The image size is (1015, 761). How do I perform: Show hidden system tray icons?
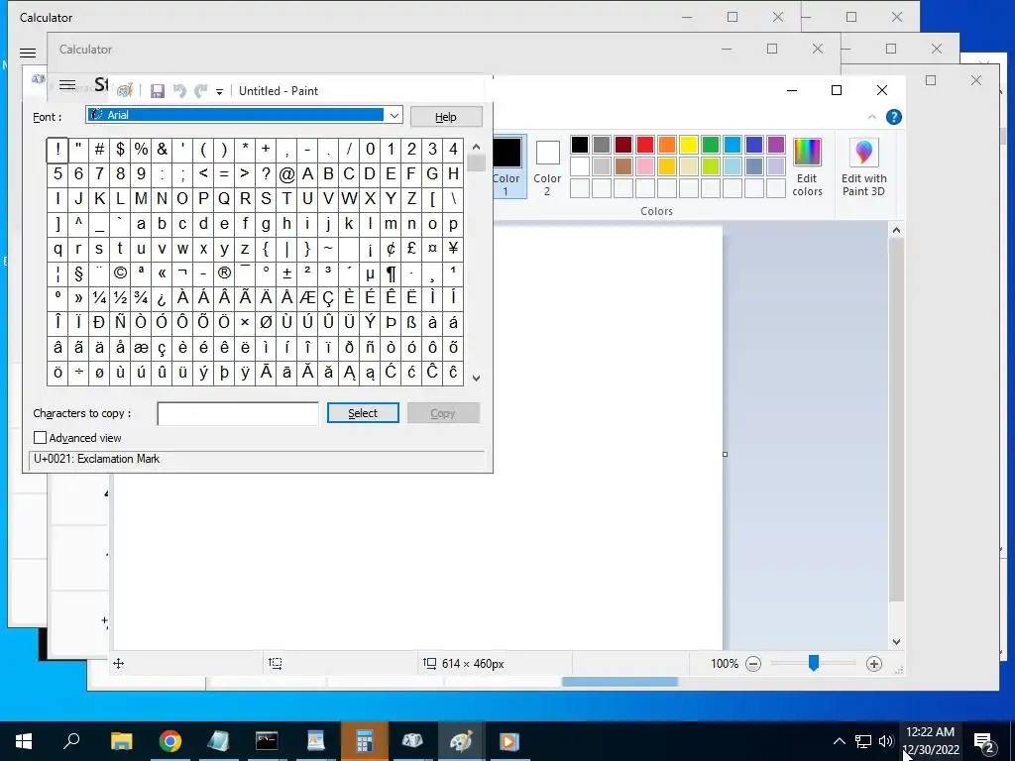(839, 741)
